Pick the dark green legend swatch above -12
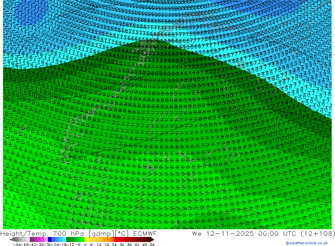Screen dimensions: 335x246 tap(68, 240)
